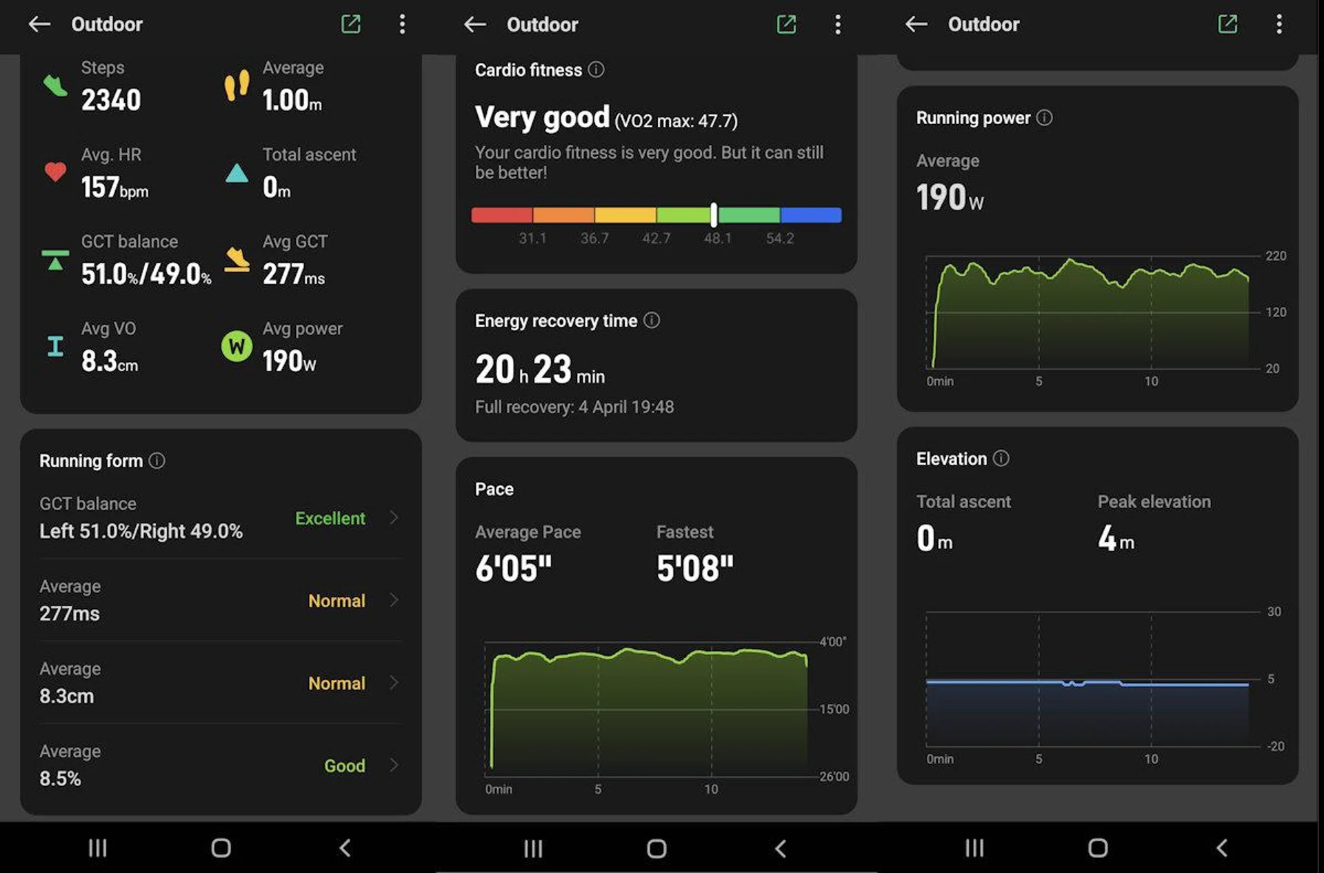Tap the share icon in the left panel
Screen dimensions: 1324x873
coord(350,25)
